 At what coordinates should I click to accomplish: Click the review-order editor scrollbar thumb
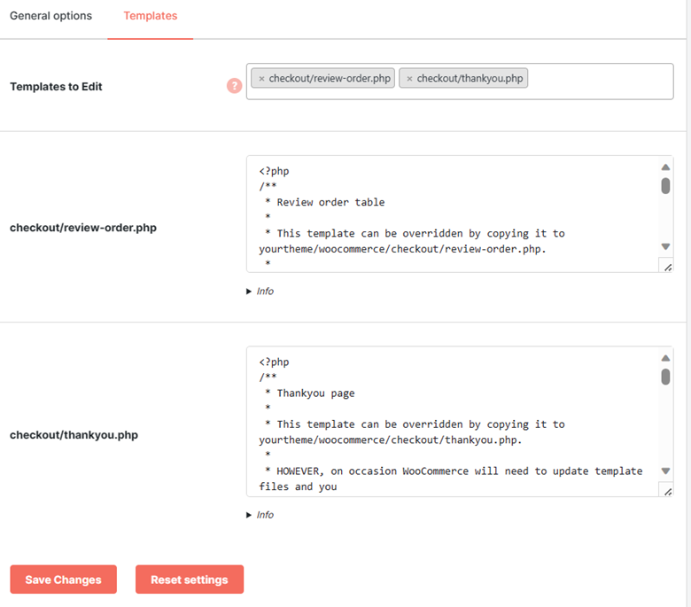point(665,185)
